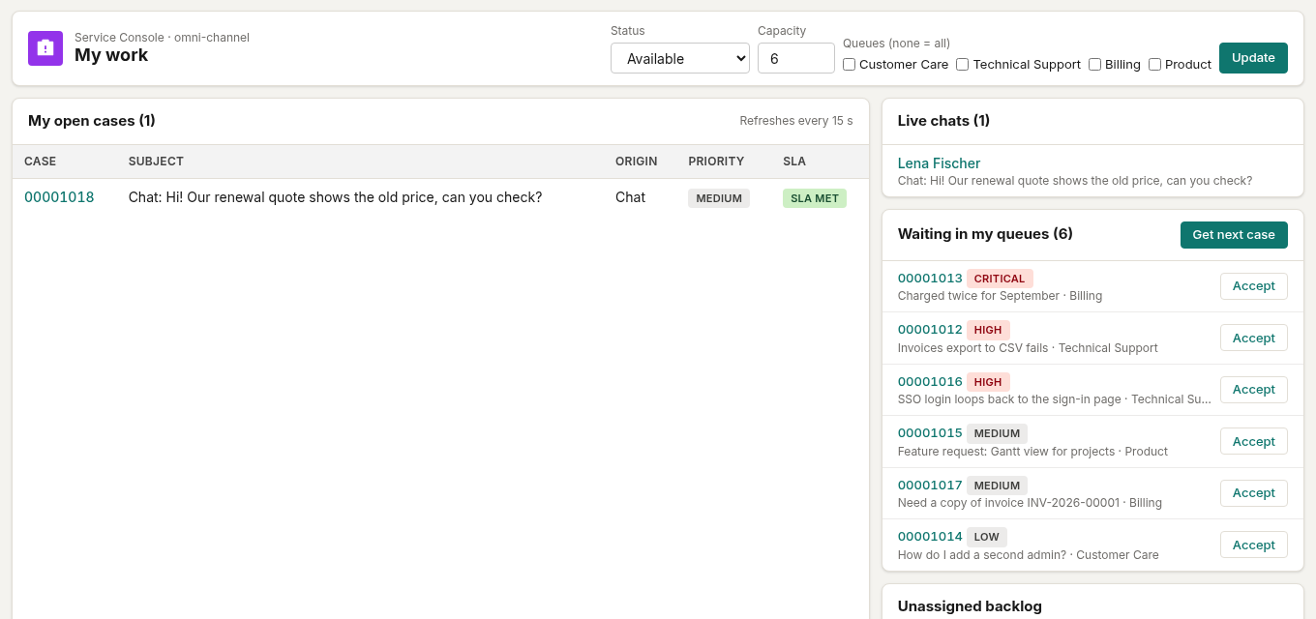The image size is (1316, 619).
Task: Open the Status dropdown showing Available
Action: click(680, 58)
